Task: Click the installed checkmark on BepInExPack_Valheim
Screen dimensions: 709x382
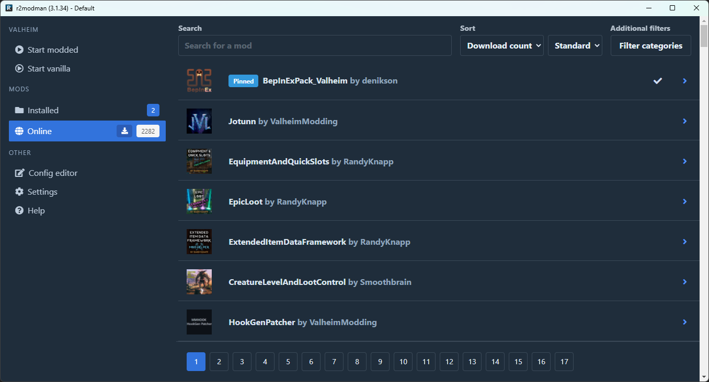Action: point(658,81)
